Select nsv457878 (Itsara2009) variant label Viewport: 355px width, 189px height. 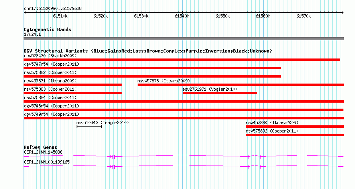tap(164, 81)
